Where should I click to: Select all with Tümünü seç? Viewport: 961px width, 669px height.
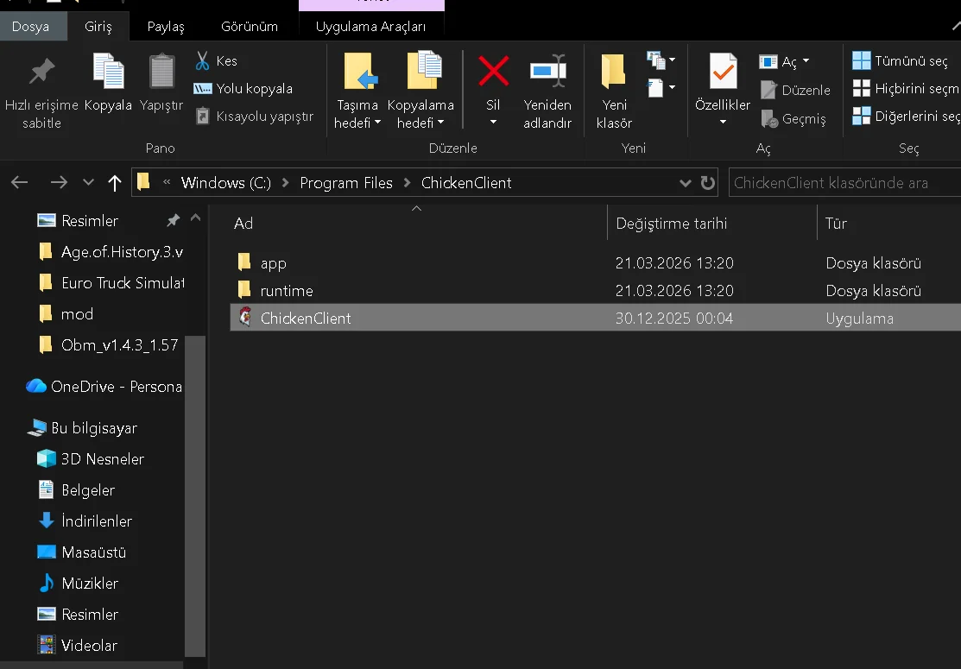point(901,60)
